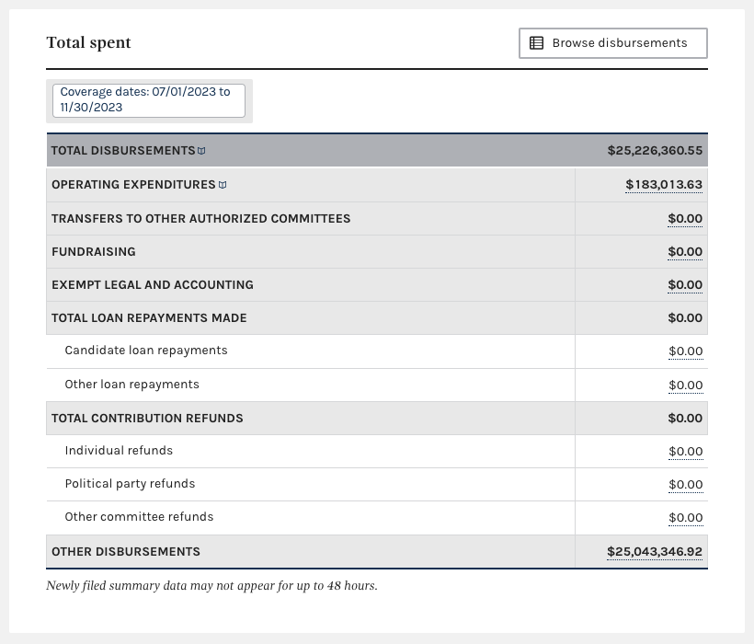Select the OPERATING EXPENDITURES label
The height and width of the screenshot is (644, 754).
coord(133,185)
